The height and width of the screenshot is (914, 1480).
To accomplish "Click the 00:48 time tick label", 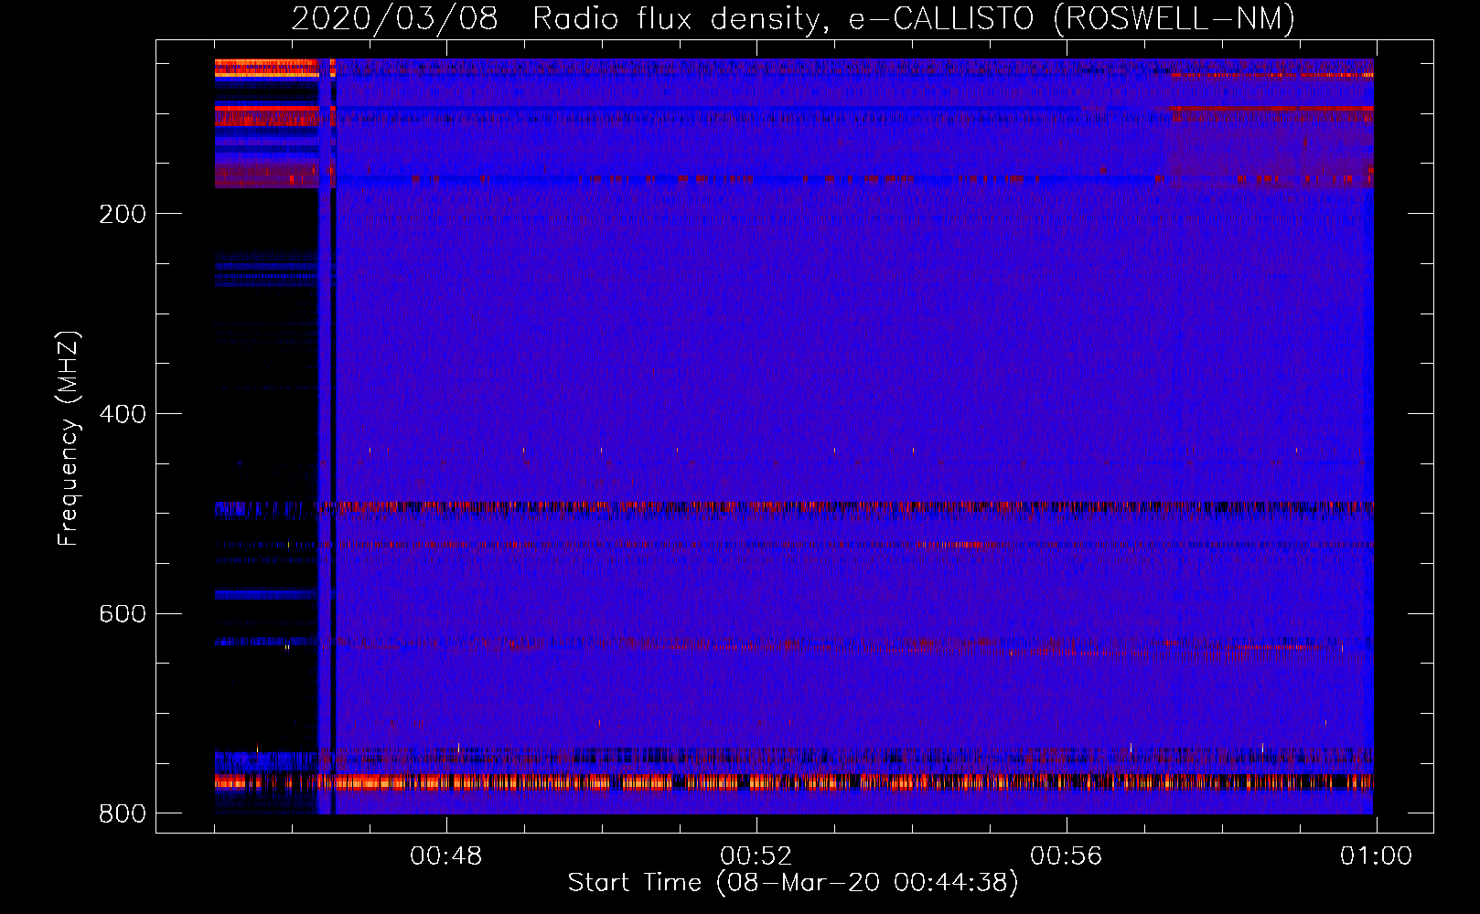I will tap(446, 856).
